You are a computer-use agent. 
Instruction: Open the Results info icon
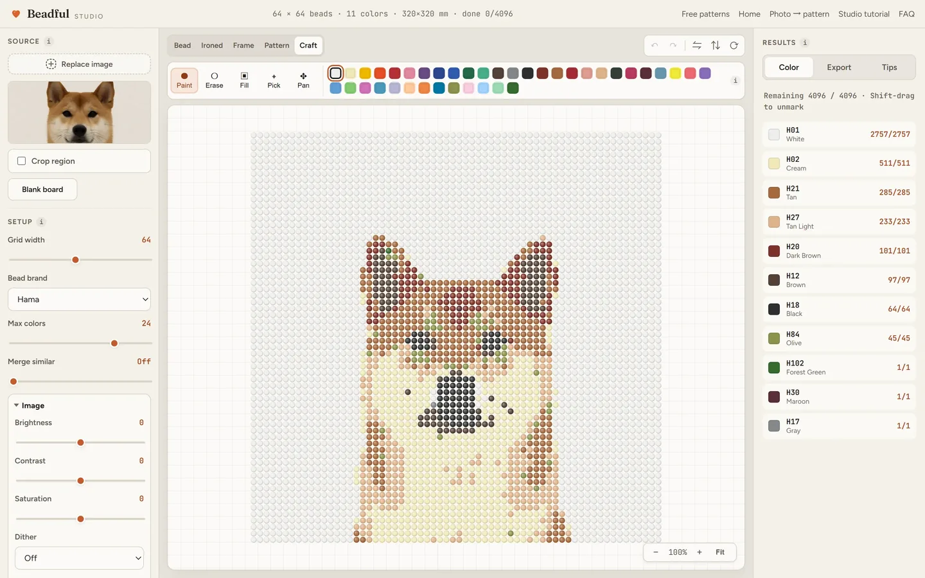pyautogui.click(x=805, y=42)
